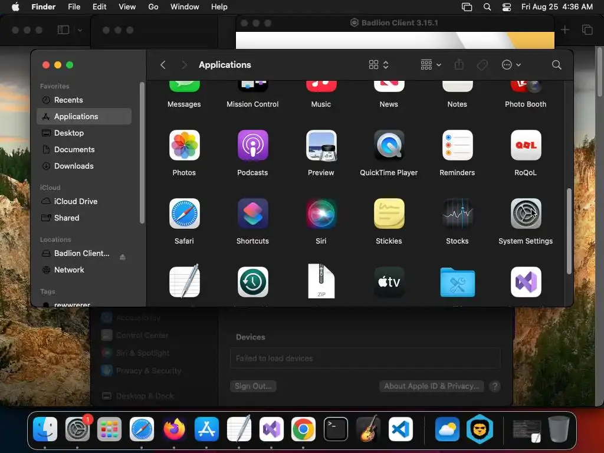Go back in the Finder window
The height and width of the screenshot is (453, 604).
click(x=163, y=65)
